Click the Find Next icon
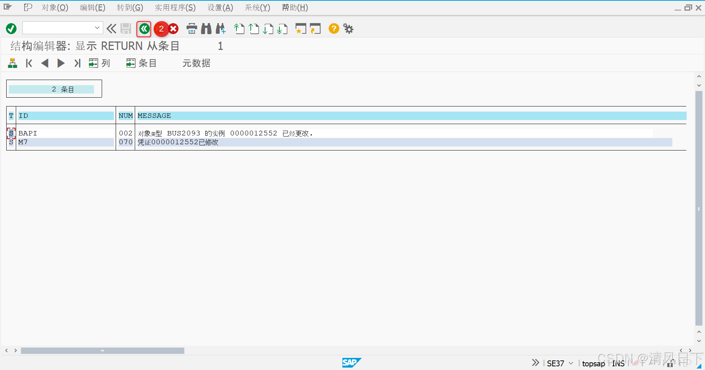Viewport: 705px width, 370px height. pyautogui.click(x=221, y=28)
